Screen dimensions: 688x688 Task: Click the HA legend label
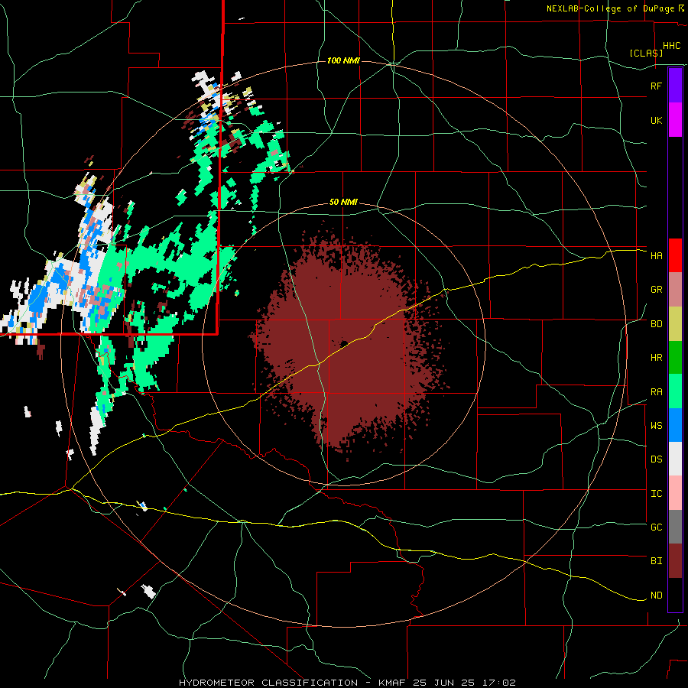click(x=656, y=256)
